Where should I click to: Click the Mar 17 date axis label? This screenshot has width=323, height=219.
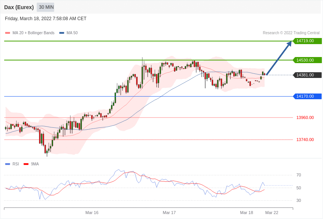(169, 213)
